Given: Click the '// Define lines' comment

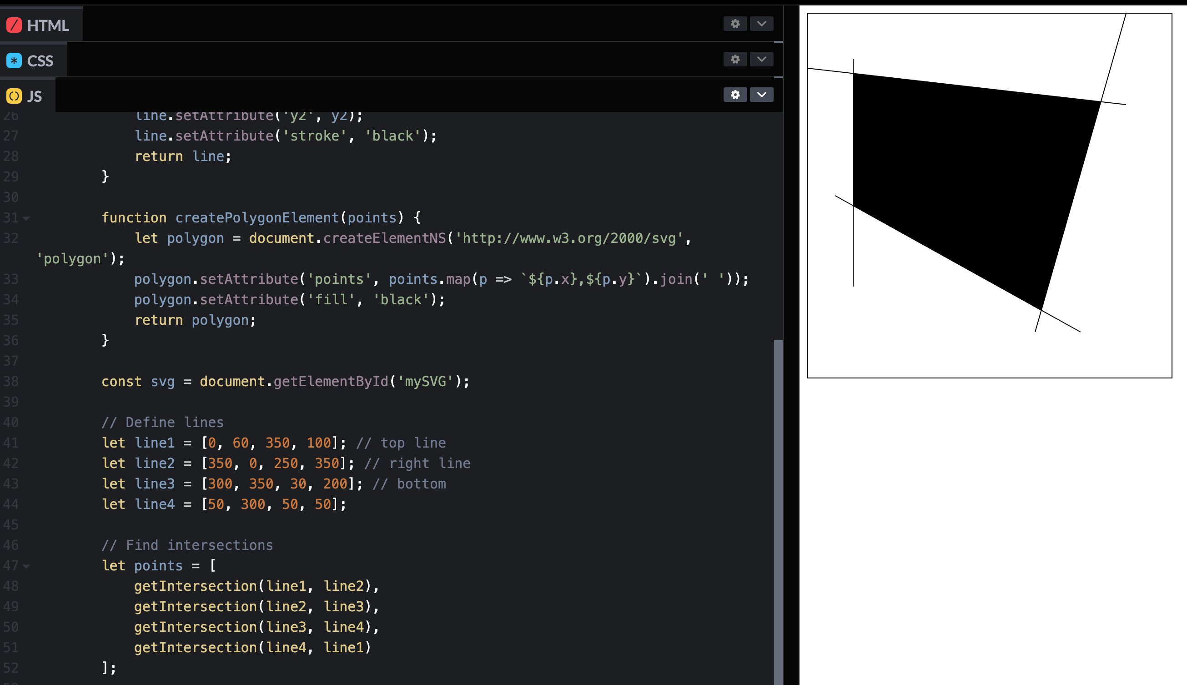Looking at the screenshot, I should click(x=163, y=423).
